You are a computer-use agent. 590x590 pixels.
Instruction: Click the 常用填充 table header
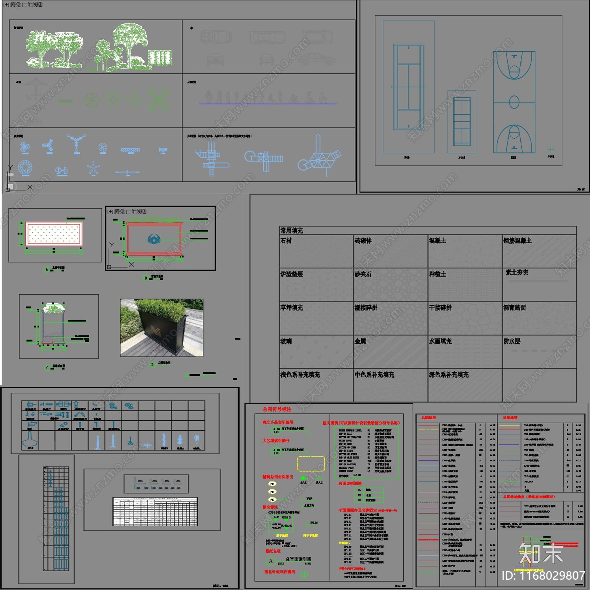(428, 230)
